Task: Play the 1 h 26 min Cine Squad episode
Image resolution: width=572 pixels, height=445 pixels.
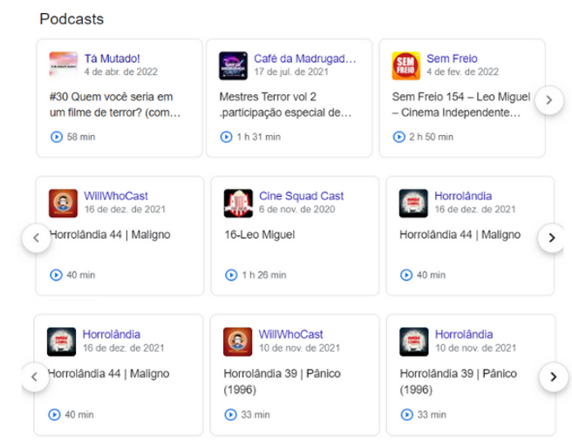Action: [x=231, y=275]
